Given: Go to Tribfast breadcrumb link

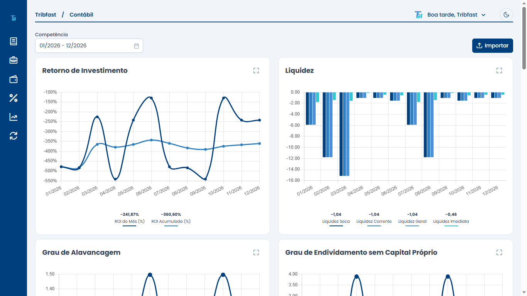Looking at the screenshot, I should (46, 15).
